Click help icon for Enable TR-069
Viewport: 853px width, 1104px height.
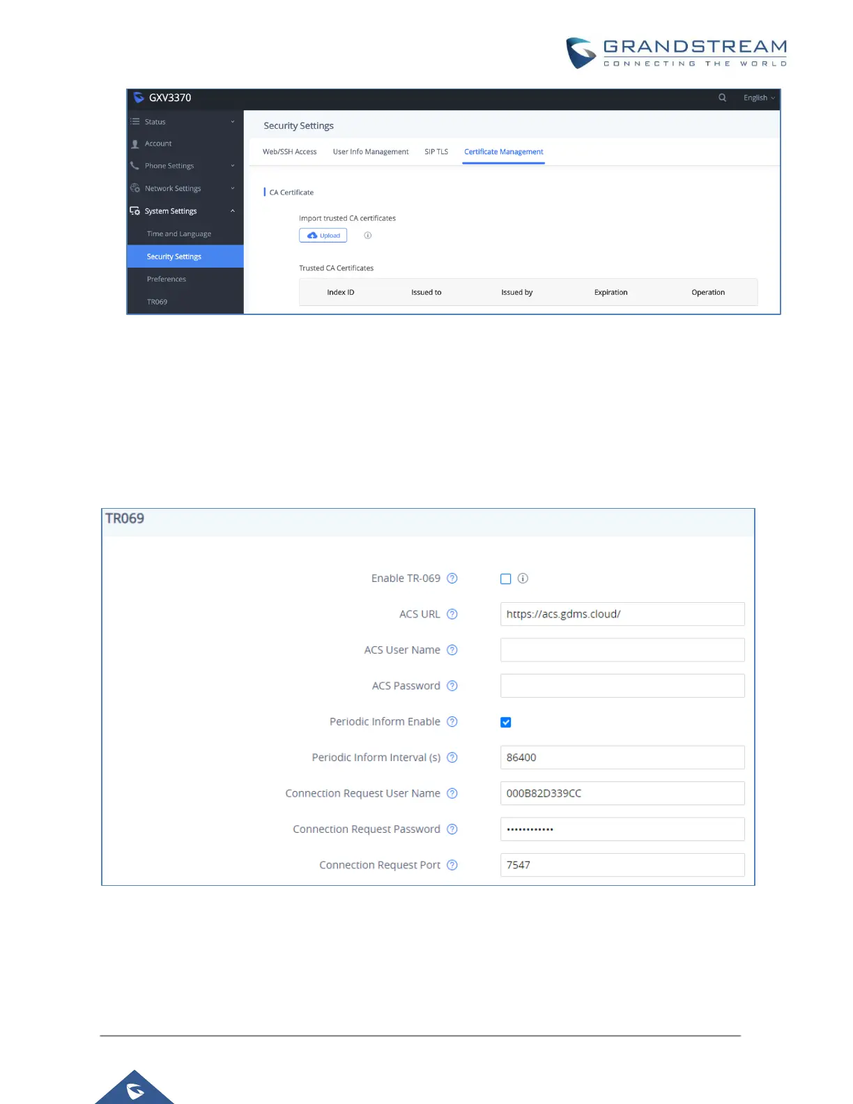pyautogui.click(x=452, y=578)
